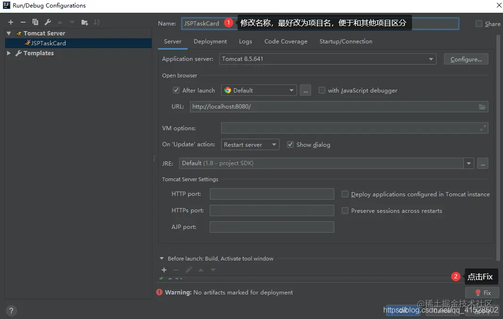
Task: Sort configurations alphabetically
Action: coord(97,22)
